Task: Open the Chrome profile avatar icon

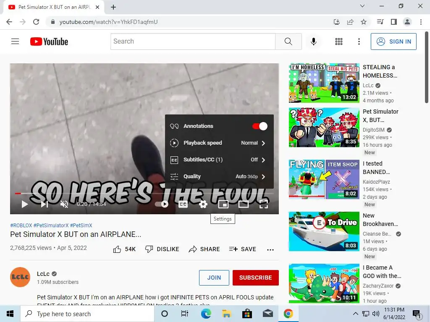Action: pyautogui.click(x=407, y=22)
